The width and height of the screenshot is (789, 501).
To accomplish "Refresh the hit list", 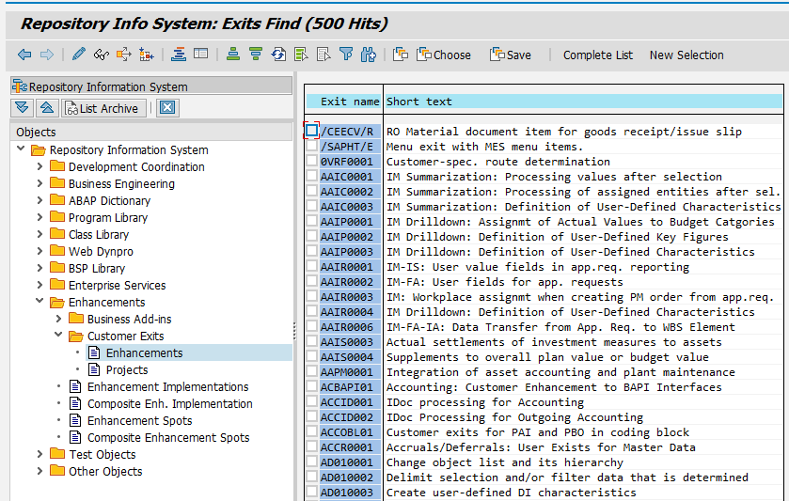I will [x=278, y=55].
